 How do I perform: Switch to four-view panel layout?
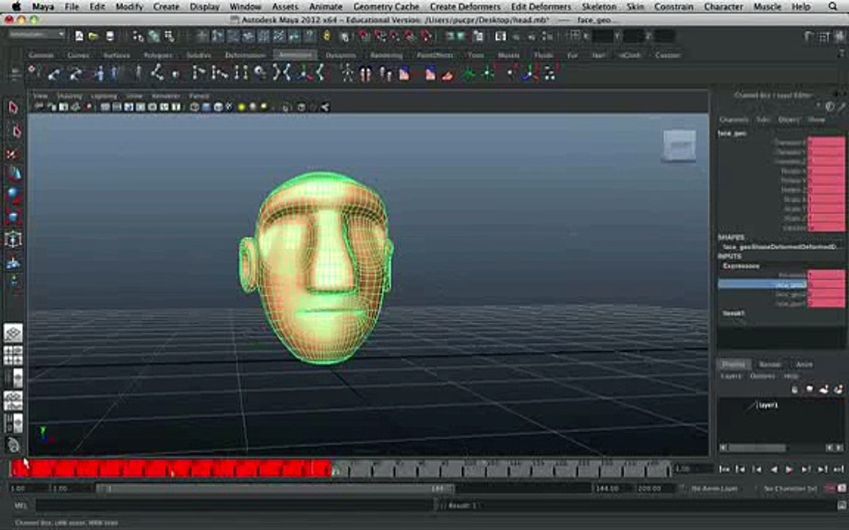point(13,356)
